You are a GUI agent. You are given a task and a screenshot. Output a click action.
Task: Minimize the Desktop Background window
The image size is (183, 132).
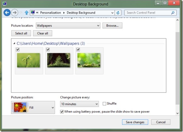(x=158, y=3)
